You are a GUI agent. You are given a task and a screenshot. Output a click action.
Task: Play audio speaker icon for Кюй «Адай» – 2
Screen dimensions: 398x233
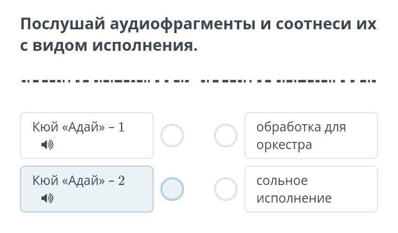[x=47, y=198]
